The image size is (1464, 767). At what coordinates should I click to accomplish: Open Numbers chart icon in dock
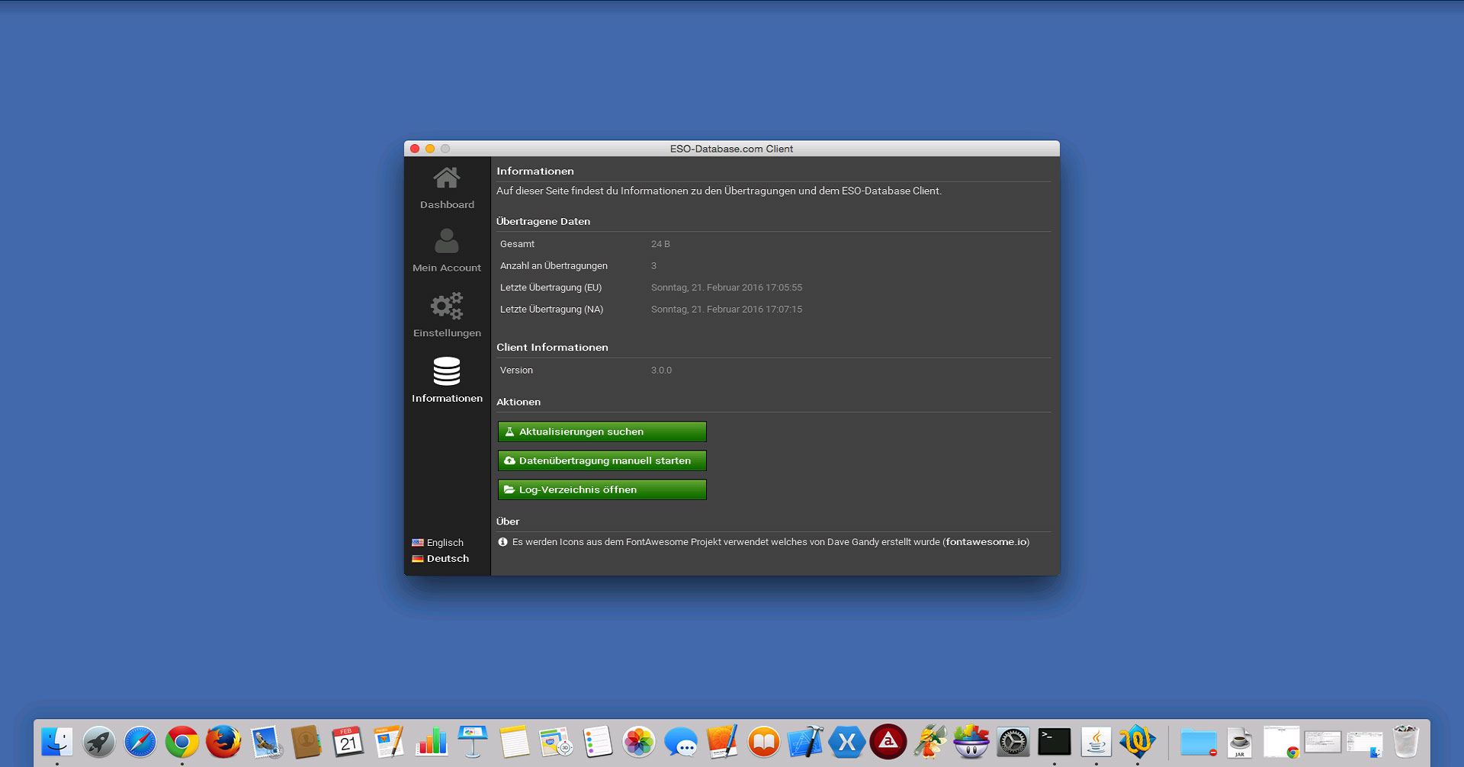tap(431, 742)
